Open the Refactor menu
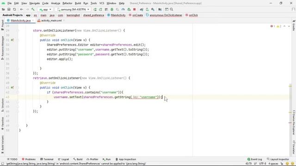296x166 pixels. pos(68,3)
